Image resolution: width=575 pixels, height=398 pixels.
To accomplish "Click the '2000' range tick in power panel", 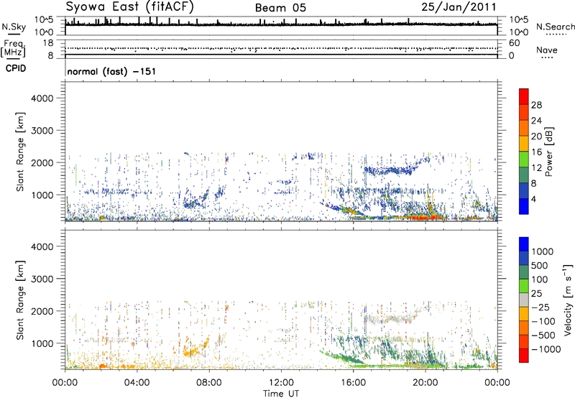I will pyautogui.click(x=42, y=162).
